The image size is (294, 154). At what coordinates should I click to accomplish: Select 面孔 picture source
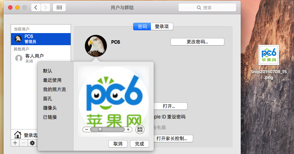(x=48, y=99)
